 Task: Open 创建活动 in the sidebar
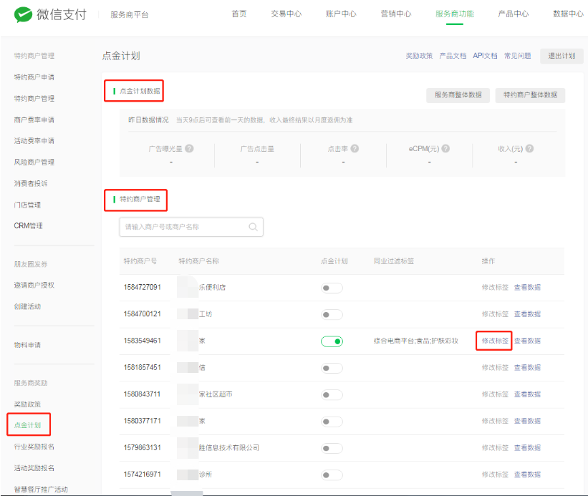27,306
